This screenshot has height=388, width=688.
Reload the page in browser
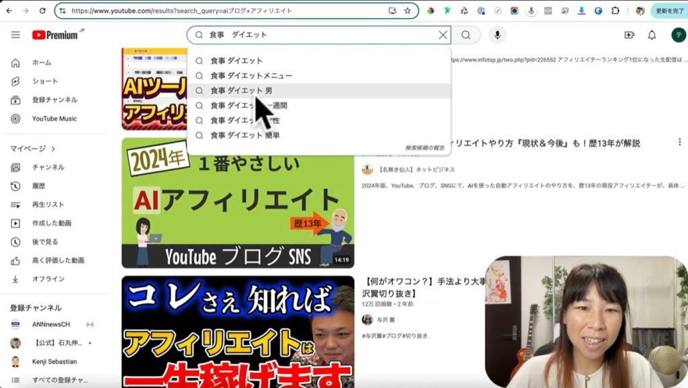42,11
